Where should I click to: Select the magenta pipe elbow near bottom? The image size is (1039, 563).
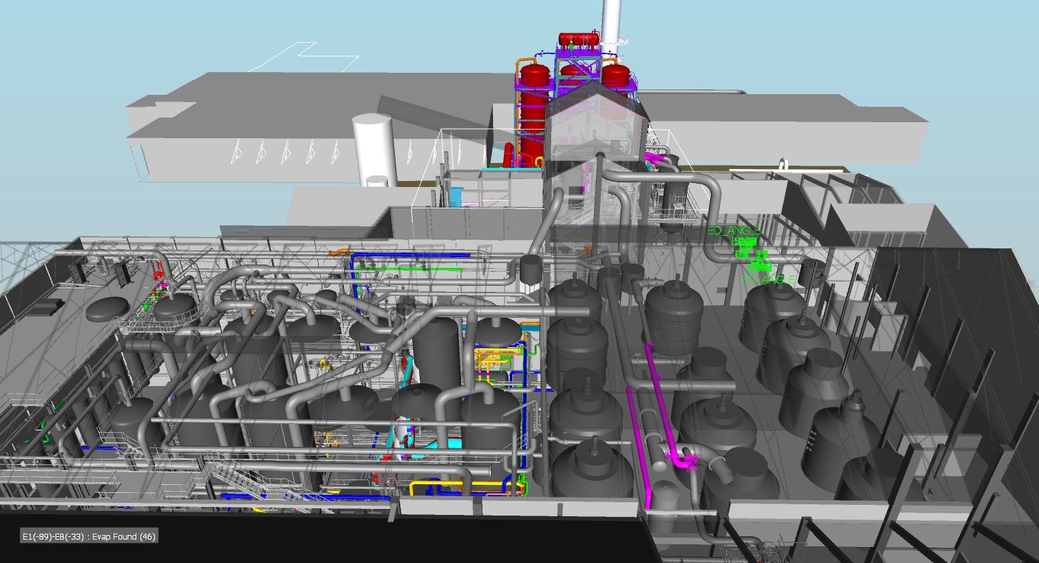click(x=682, y=461)
